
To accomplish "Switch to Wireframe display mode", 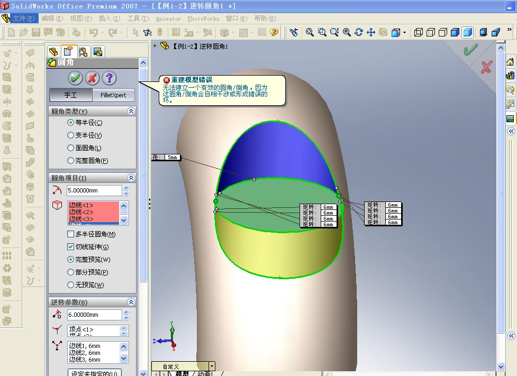I will coord(419,32).
